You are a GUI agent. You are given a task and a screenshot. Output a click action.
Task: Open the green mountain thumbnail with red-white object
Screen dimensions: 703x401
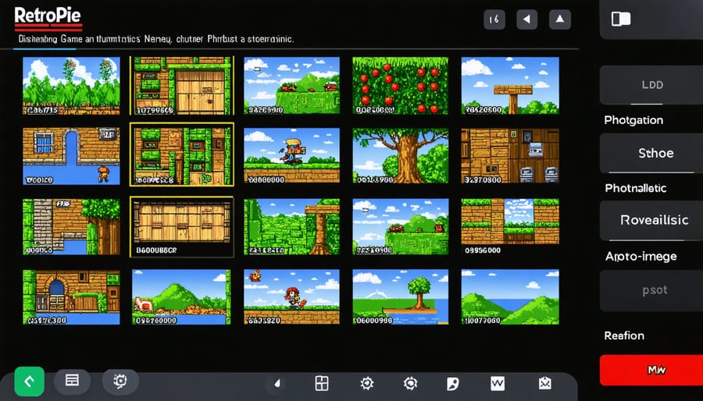[181, 297]
